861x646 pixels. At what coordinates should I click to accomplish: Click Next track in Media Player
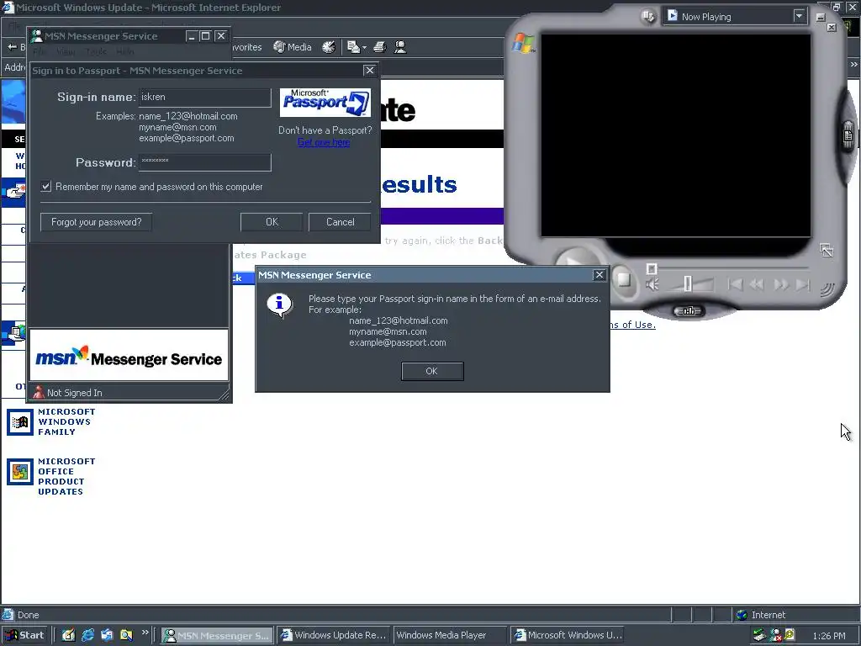click(802, 284)
